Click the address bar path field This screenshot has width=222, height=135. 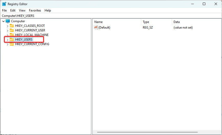pos(111,16)
